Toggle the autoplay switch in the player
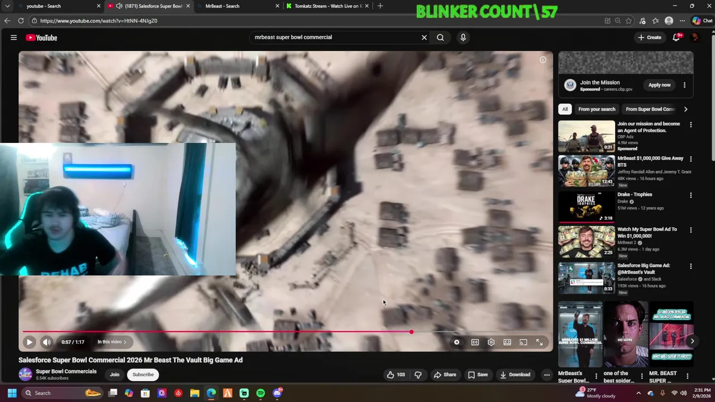The height and width of the screenshot is (402, 715). click(x=456, y=342)
